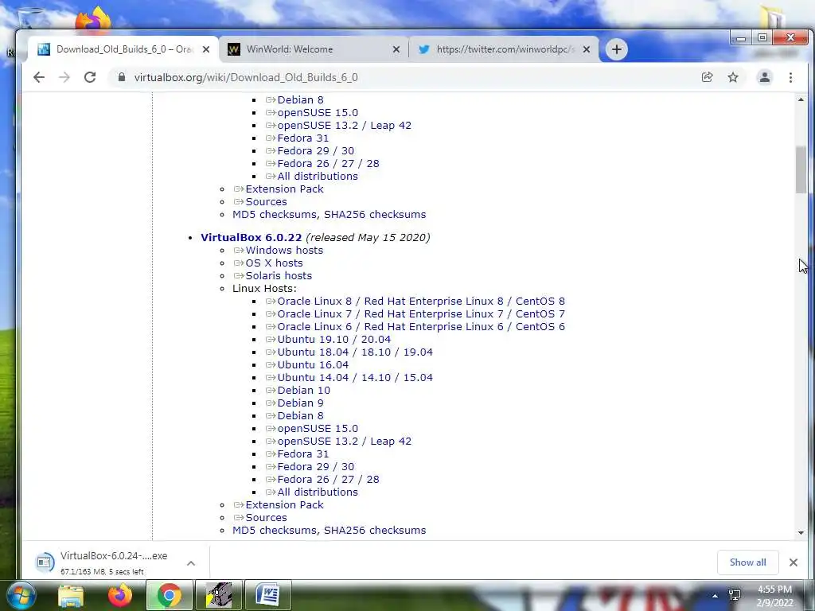Click the forward navigation arrow
This screenshot has height=611, width=815.
(x=64, y=77)
